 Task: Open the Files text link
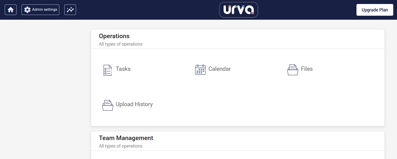point(307,69)
